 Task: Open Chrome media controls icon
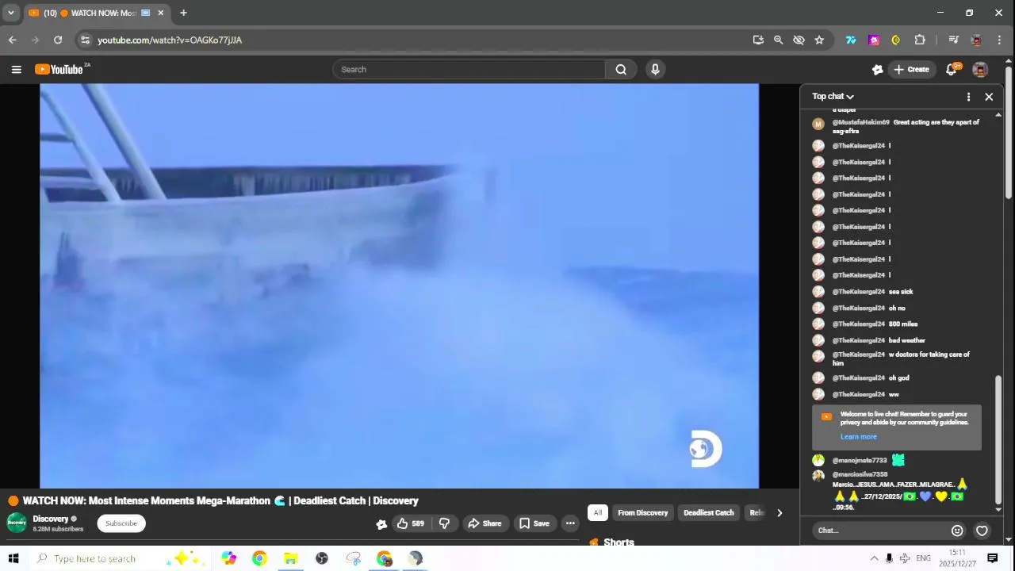click(954, 40)
